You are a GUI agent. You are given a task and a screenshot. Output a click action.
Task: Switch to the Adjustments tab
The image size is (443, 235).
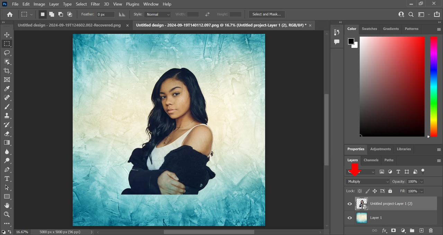[x=380, y=149]
